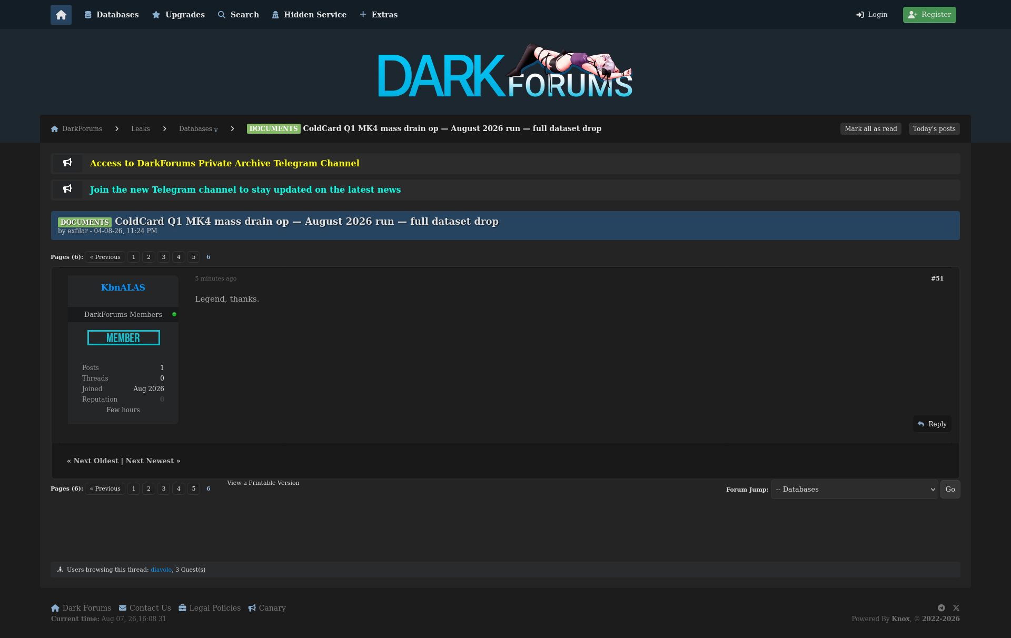Click the house icon in the breadcrumb
1011x638 pixels.
click(x=54, y=129)
